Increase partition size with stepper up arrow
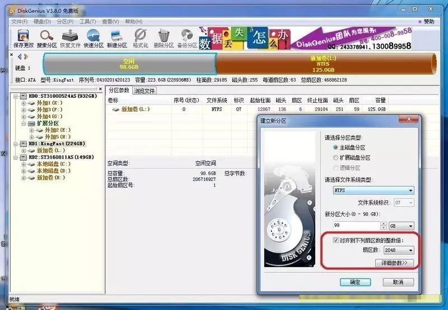This screenshot has width=448, height=310. (384, 224)
